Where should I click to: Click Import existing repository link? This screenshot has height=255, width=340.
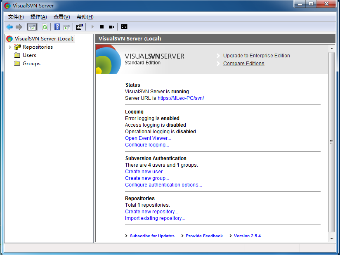click(x=155, y=218)
